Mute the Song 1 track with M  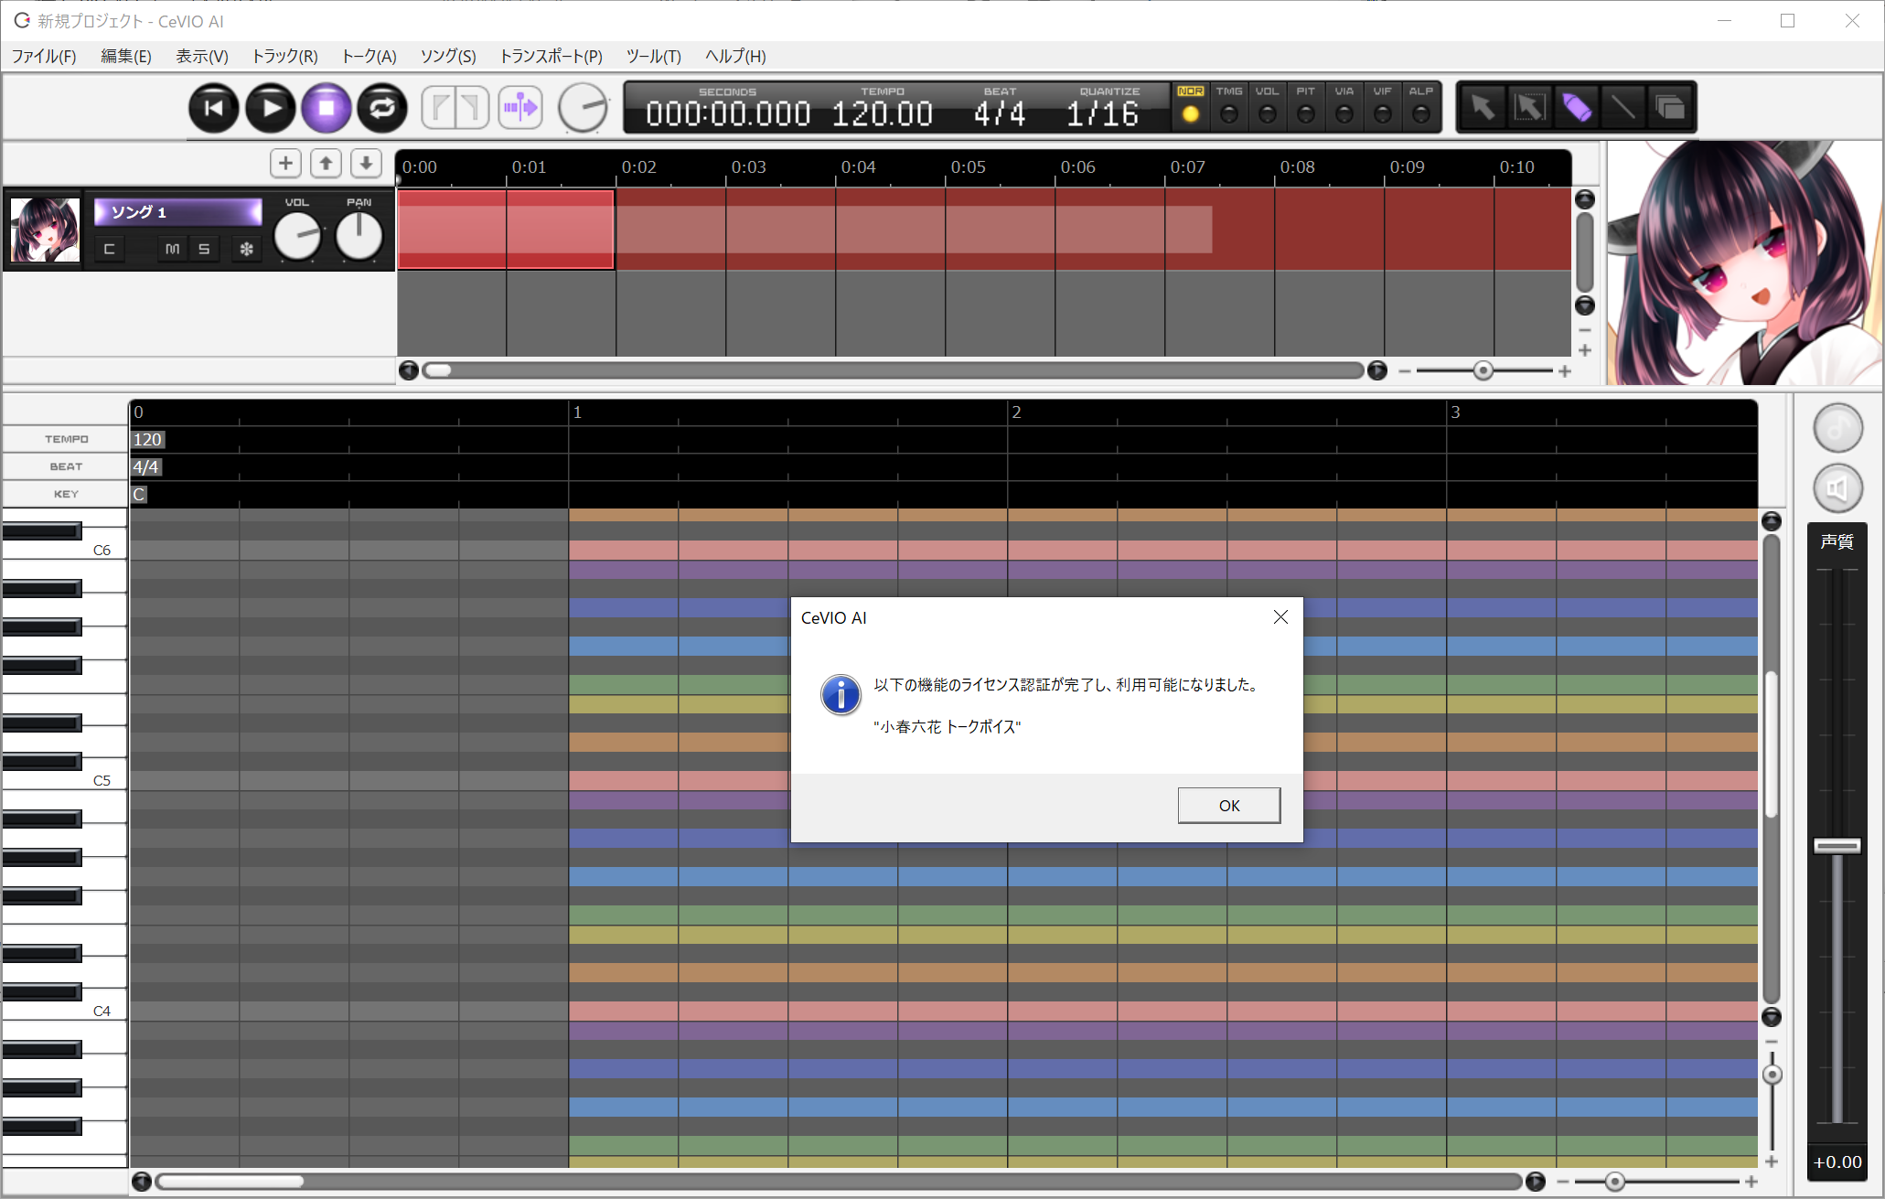[x=172, y=249]
